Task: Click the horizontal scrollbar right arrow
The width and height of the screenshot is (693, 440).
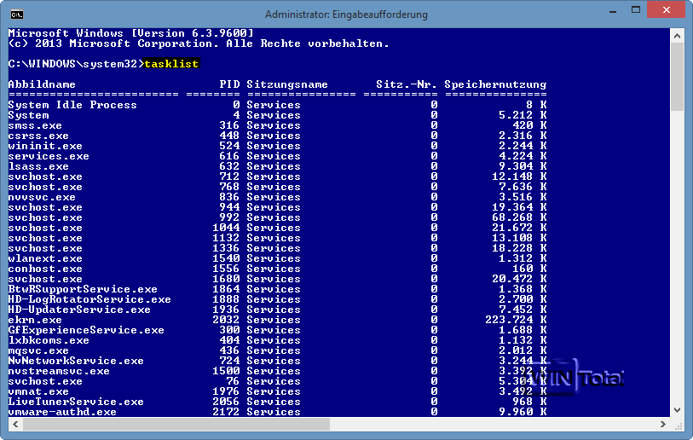Action: point(662,424)
